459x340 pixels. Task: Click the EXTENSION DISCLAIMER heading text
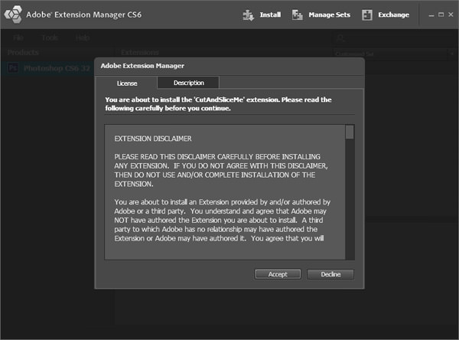(153, 139)
